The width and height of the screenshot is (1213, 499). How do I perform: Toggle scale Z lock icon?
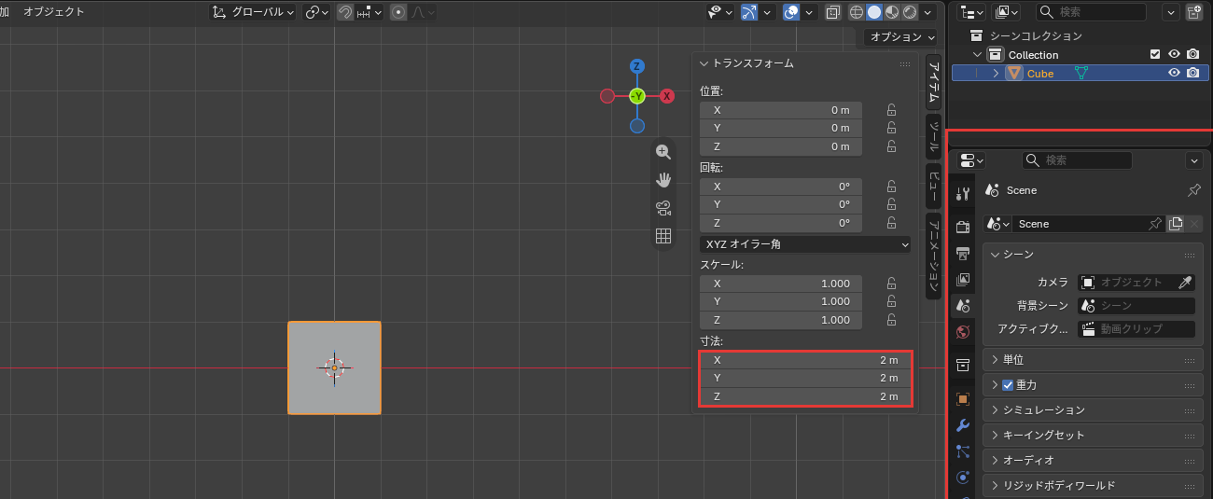[x=892, y=320]
